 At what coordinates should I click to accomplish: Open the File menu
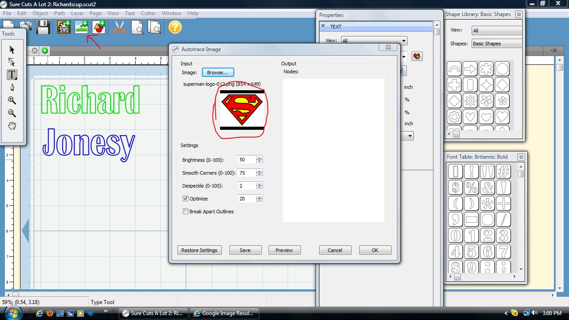pyautogui.click(x=7, y=13)
